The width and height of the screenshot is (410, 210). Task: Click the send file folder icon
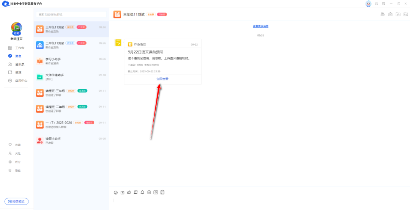tap(122, 193)
